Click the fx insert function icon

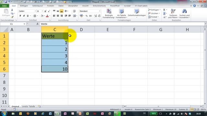pyautogui.click(x=38, y=24)
